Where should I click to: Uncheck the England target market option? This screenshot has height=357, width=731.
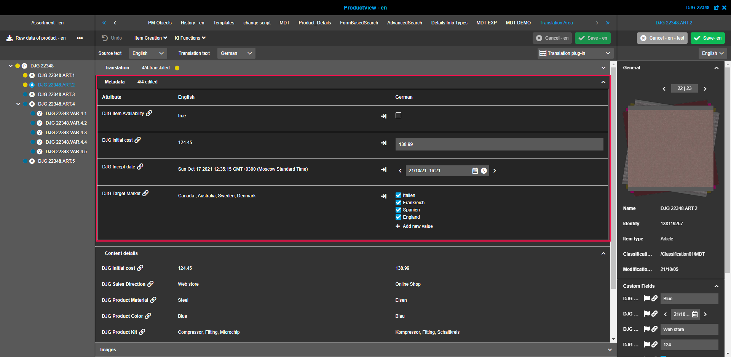pyautogui.click(x=398, y=217)
